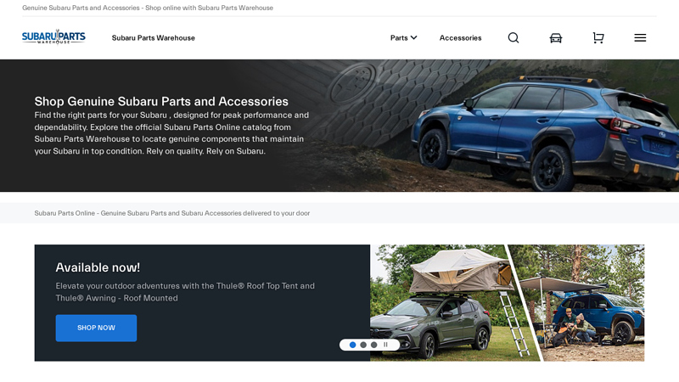Open the shopping cart icon
This screenshot has width=679, height=382.
598,38
